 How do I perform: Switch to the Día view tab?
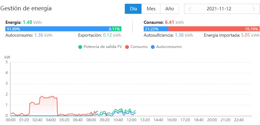pyautogui.click(x=133, y=9)
